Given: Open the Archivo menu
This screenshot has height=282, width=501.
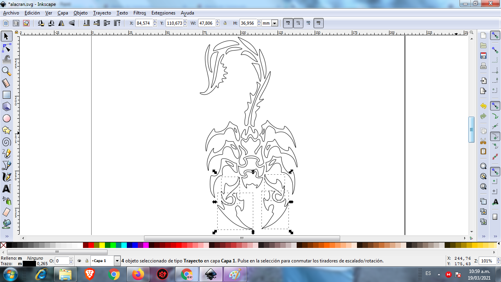Looking at the screenshot, I should [11, 13].
